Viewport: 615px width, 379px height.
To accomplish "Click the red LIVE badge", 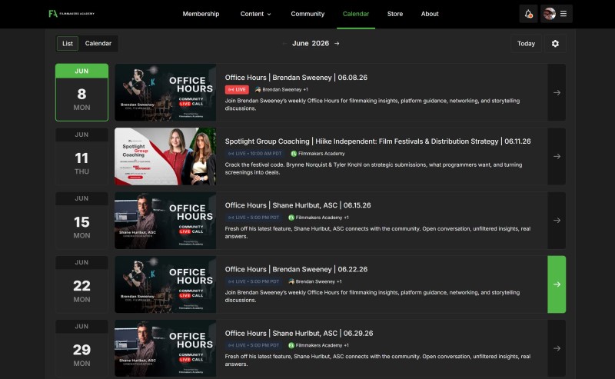I will [x=237, y=89].
